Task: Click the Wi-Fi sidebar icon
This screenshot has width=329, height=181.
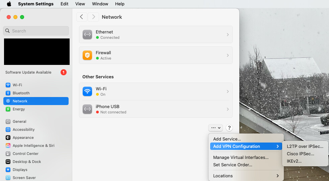Action: point(8,85)
